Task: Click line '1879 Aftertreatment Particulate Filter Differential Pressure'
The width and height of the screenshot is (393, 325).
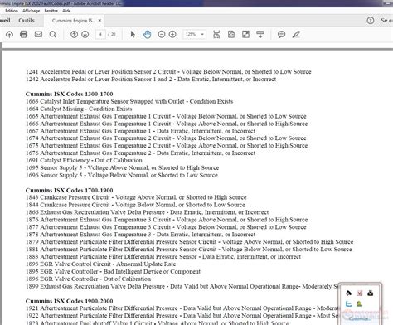Action: (x=189, y=242)
